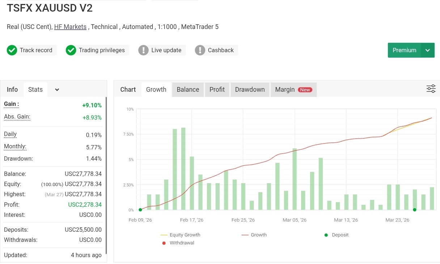Open chart settings sliders icon
The width and height of the screenshot is (440, 264).
(x=431, y=89)
